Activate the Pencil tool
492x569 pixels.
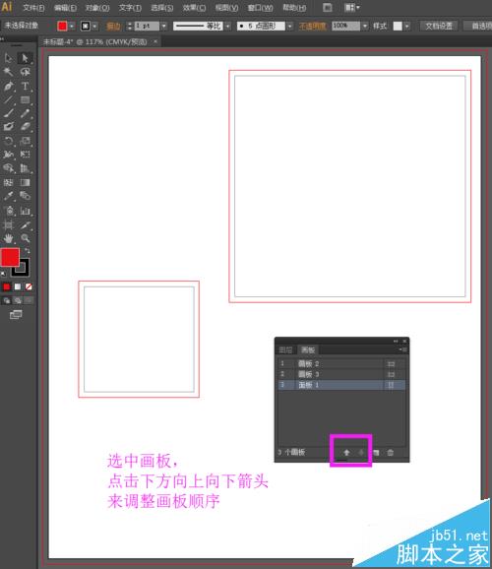click(x=25, y=113)
